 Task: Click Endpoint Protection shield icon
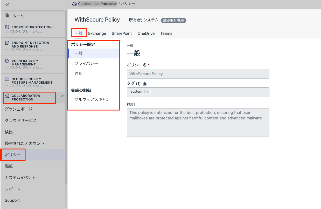point(7,27)
